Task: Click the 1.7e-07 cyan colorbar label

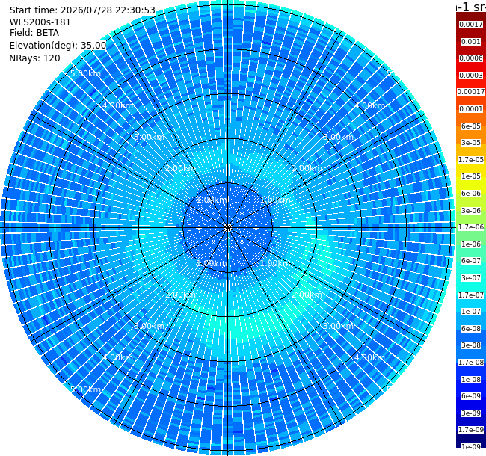Action: 471,295
